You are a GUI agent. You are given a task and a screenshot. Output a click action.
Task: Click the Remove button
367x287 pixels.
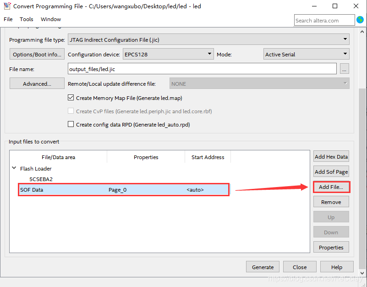(x=331, y=202)
